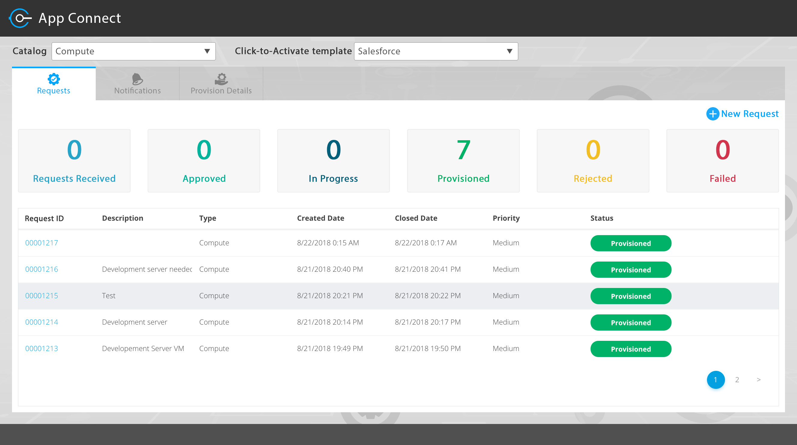This screenshot has height=445, width=797.
Task: Click the Provision Details hand-gear icon
Action: coord(221,79)
